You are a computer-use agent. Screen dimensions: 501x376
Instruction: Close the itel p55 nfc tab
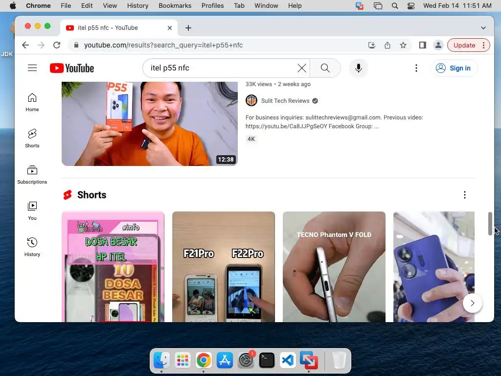(x=170, y=28)
